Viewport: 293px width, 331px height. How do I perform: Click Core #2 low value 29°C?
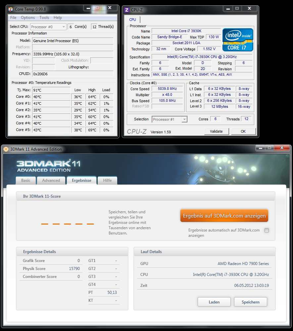click(78, 110)
